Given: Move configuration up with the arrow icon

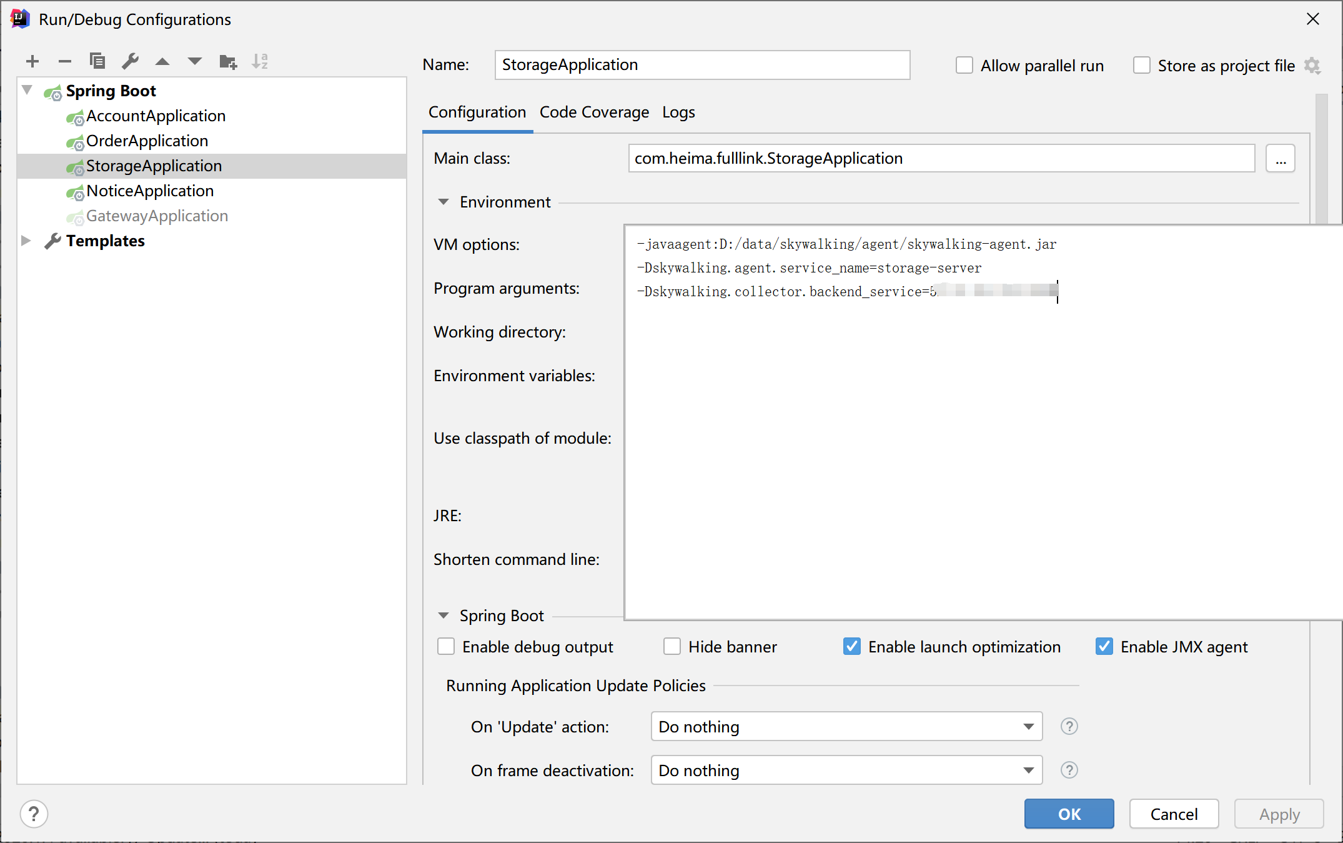Looking at the screenshot, I should coord(162,61).
